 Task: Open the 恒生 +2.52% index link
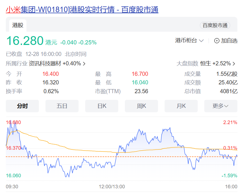215,63
